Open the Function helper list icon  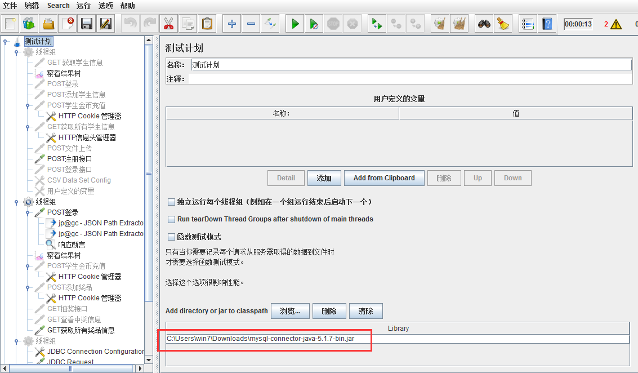coord(528,24)
